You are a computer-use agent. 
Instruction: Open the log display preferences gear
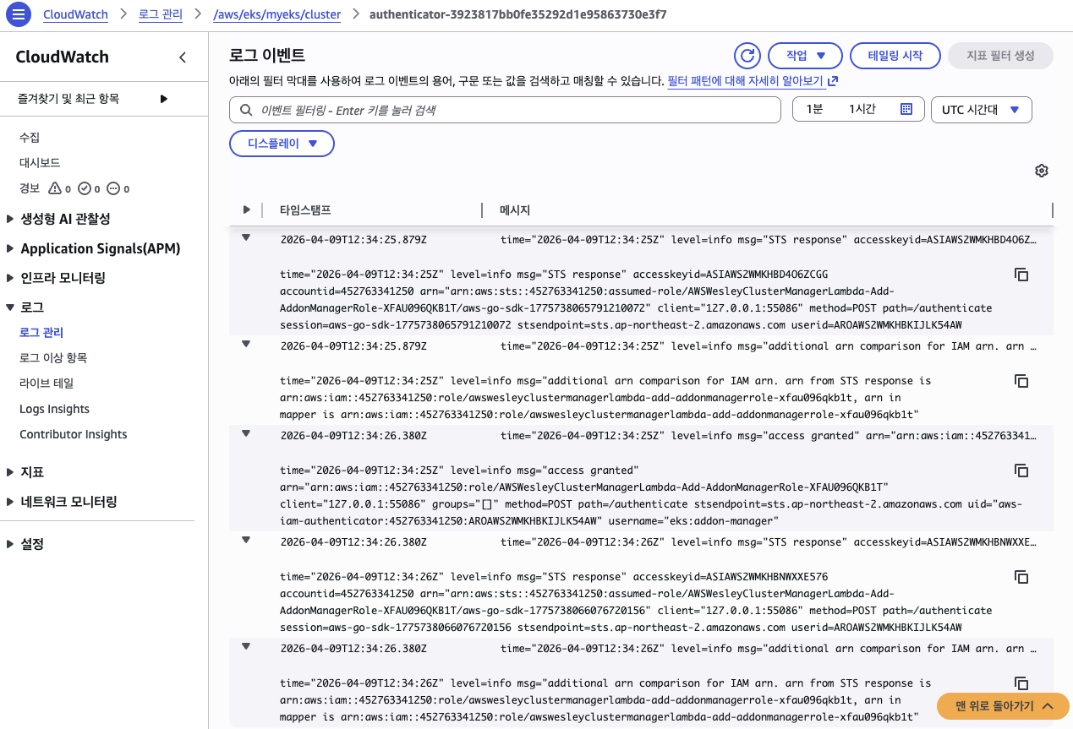pyautogui.click(x=1041, y=171)
